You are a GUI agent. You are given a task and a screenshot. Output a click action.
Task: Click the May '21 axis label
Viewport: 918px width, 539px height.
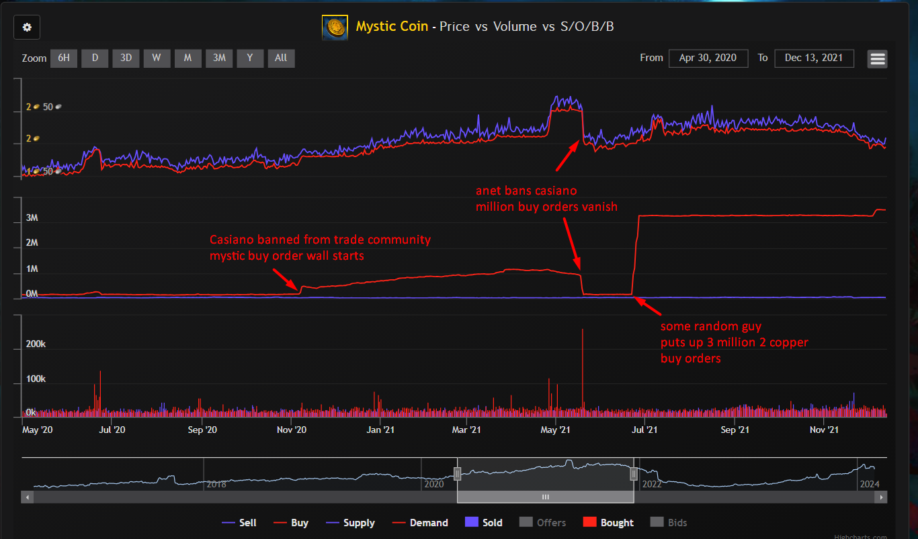[556, 430]
